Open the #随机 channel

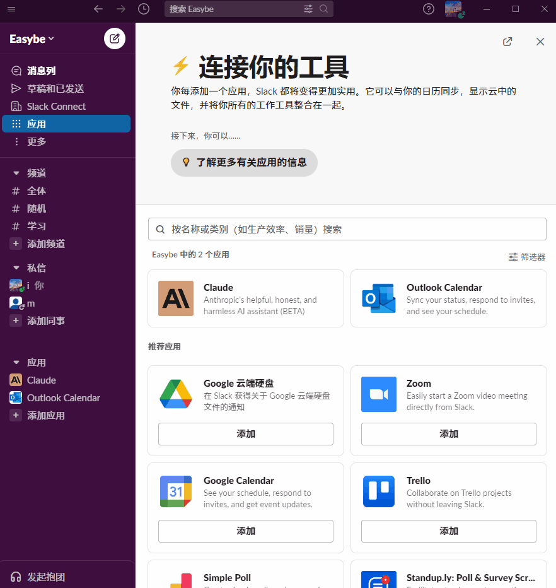click(66, 208)
